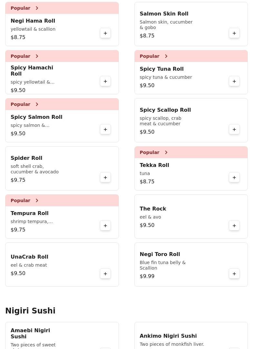Screen dimensions: 253x349
Task: Click the Nigiri Sushi section heading
Action: pyautogui.click(x=30, y=311)
